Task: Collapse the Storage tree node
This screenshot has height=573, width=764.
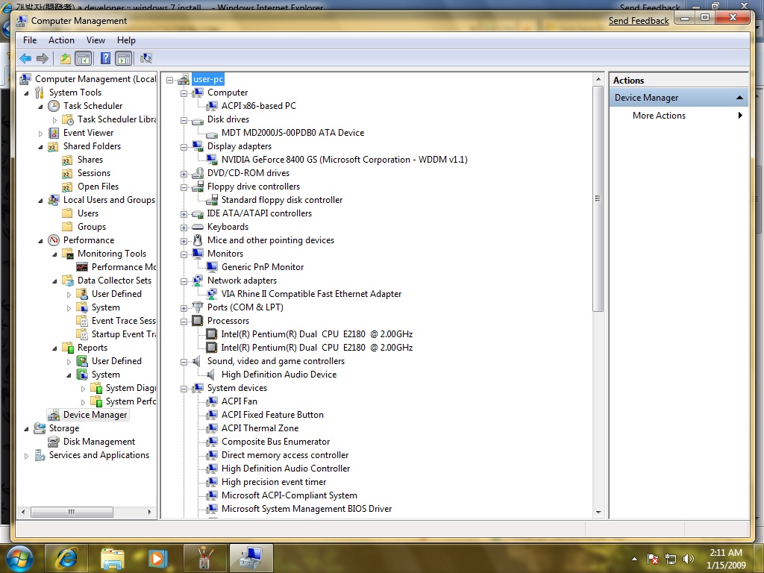Action: (26, 429)
